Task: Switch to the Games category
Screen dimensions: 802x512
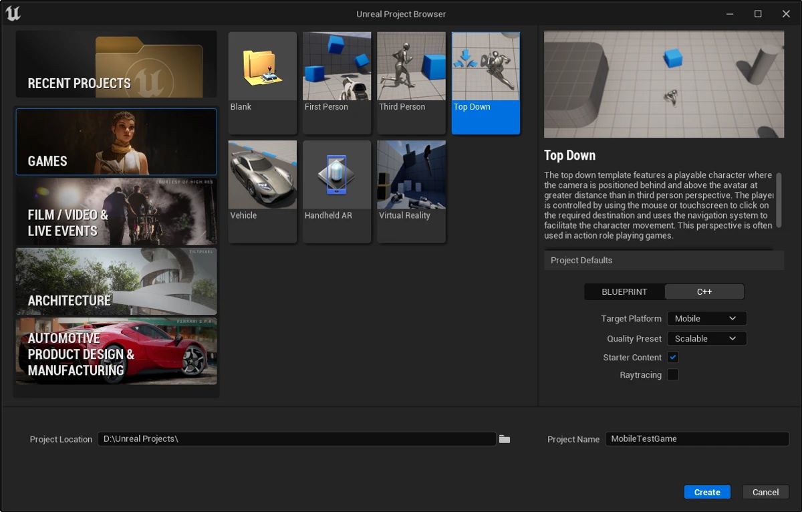Action: point(116,142)
